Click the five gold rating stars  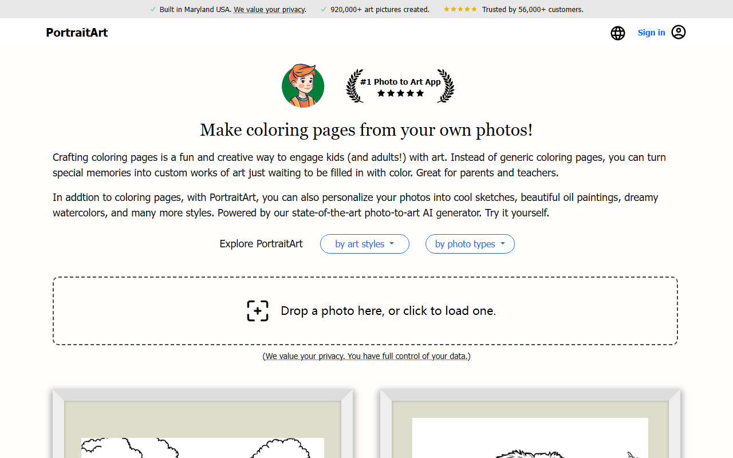(x=460, y=9)
